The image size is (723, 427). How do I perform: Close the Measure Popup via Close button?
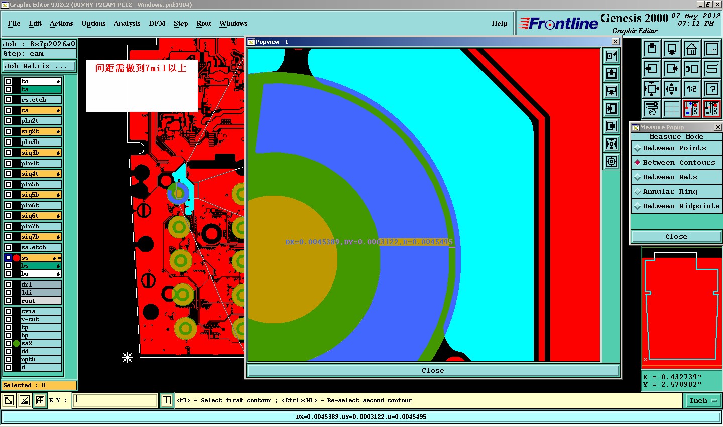pos(676,236)
